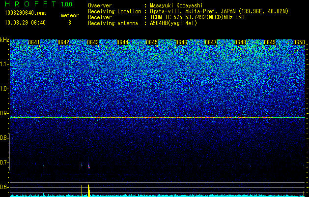
Task: Click the 0644 time marker
Action: tap(122, 42)
